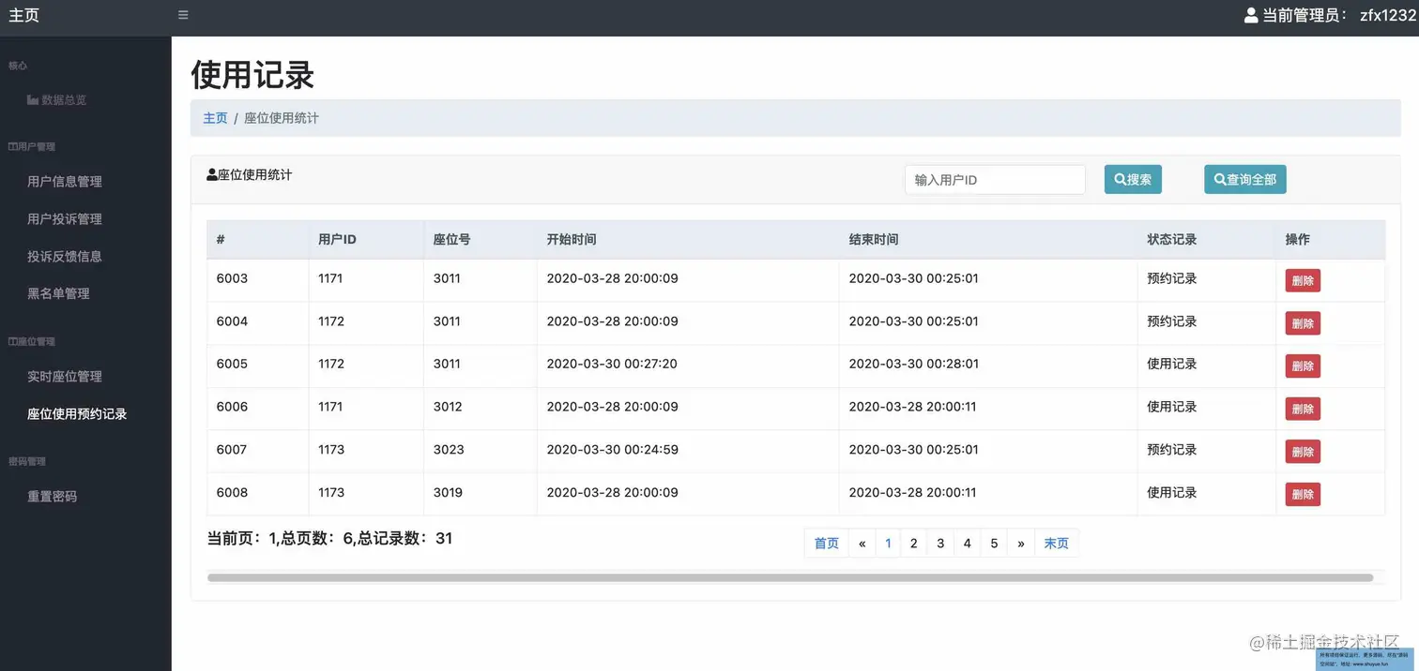The image size is (1419, 671).
Task: Click the 当前页 total records summary
Action: point(330,539)
